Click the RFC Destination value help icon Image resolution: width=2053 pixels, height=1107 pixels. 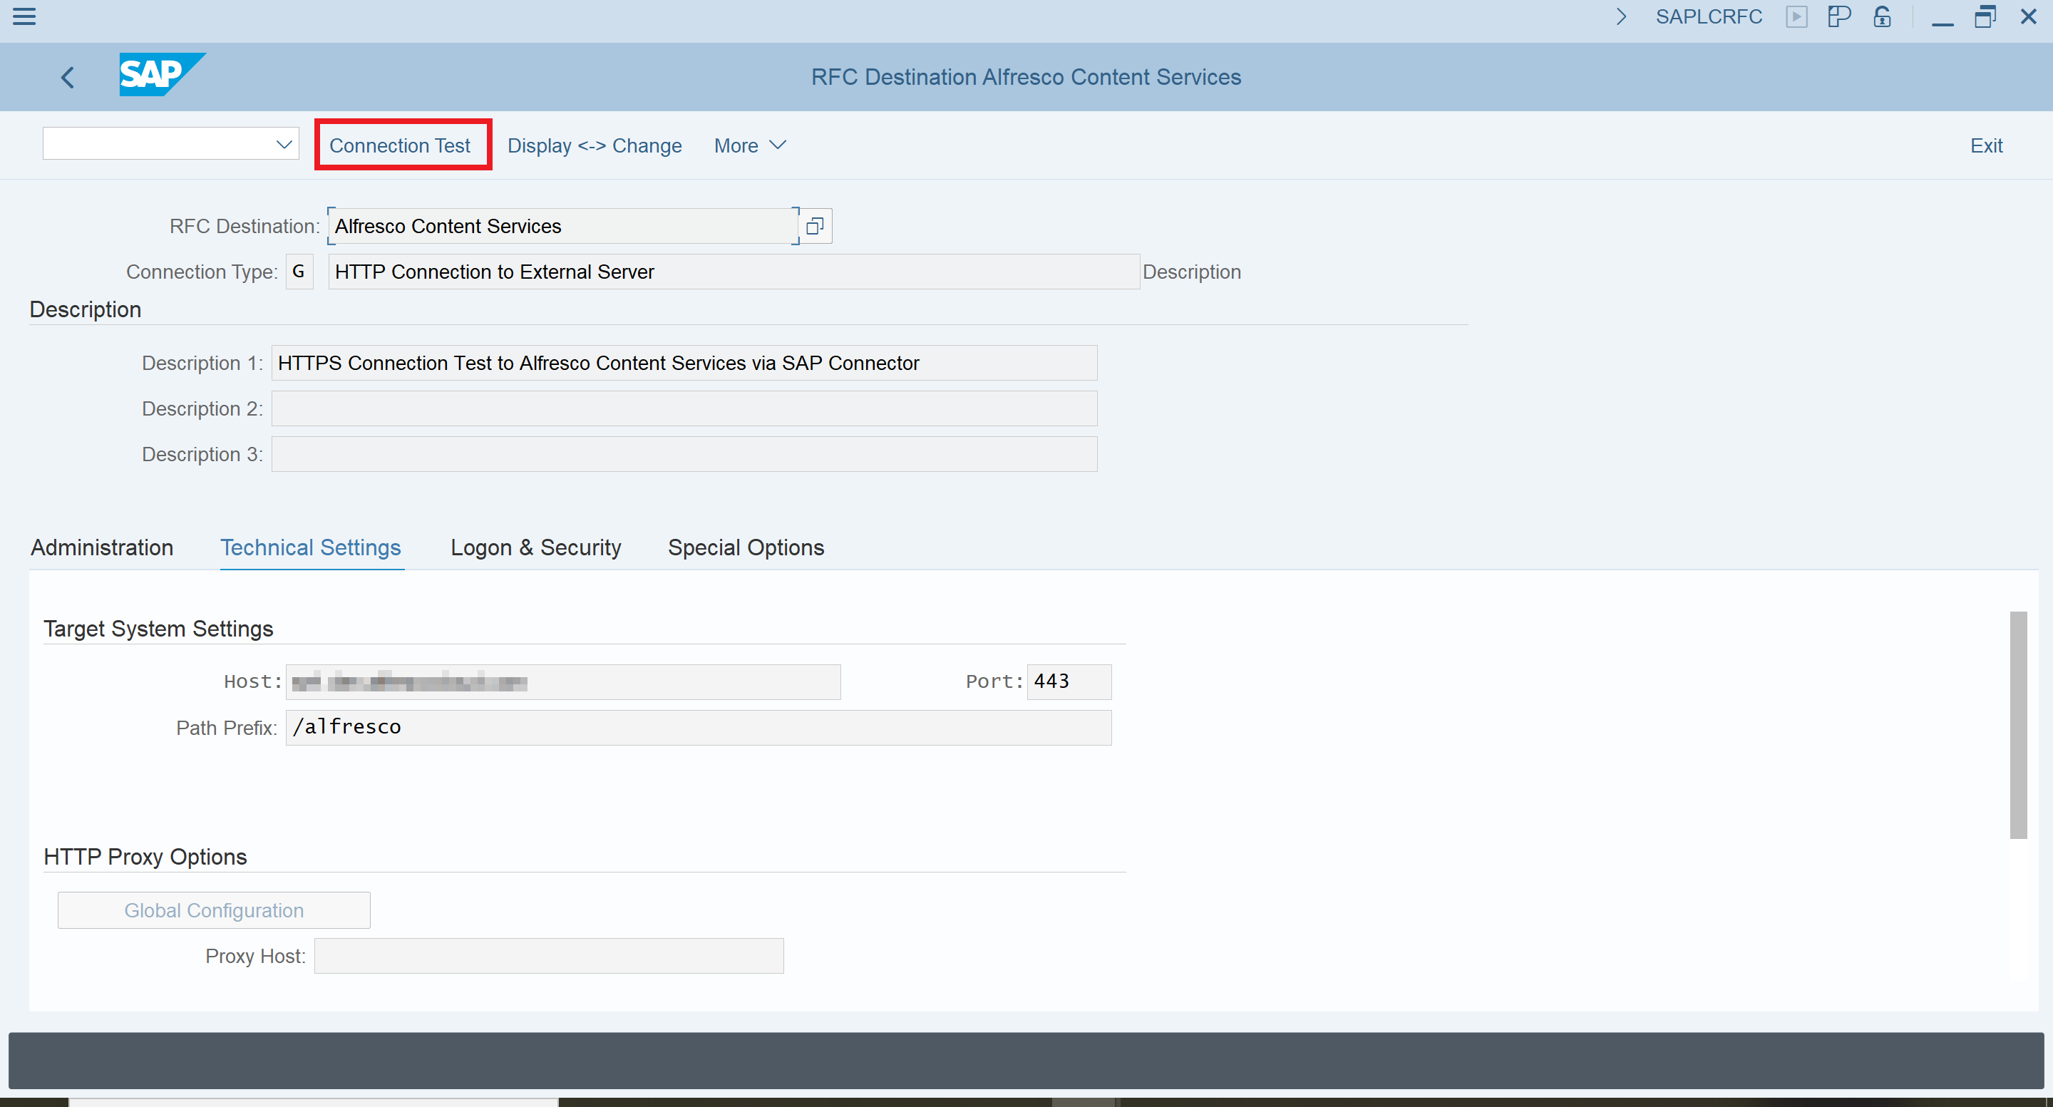click(815, 227)
